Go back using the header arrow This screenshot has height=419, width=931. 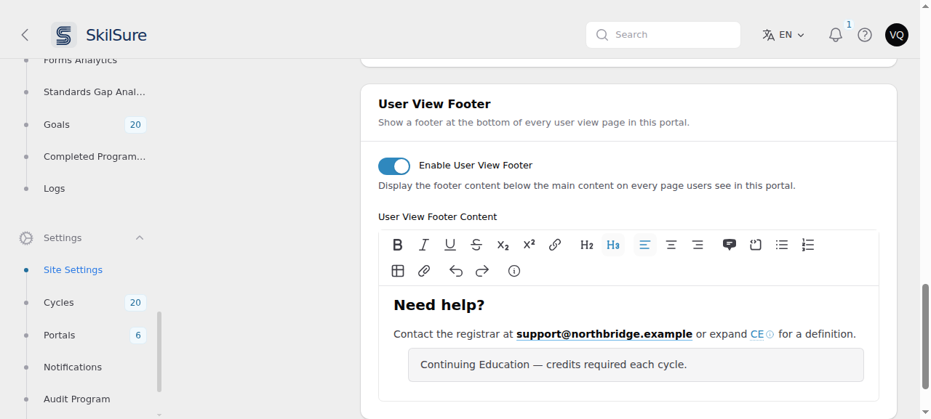coord(25,35)
